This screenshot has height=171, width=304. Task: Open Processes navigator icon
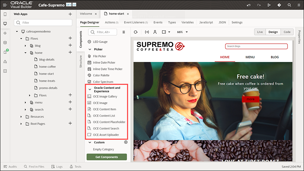tap(5, 62)
